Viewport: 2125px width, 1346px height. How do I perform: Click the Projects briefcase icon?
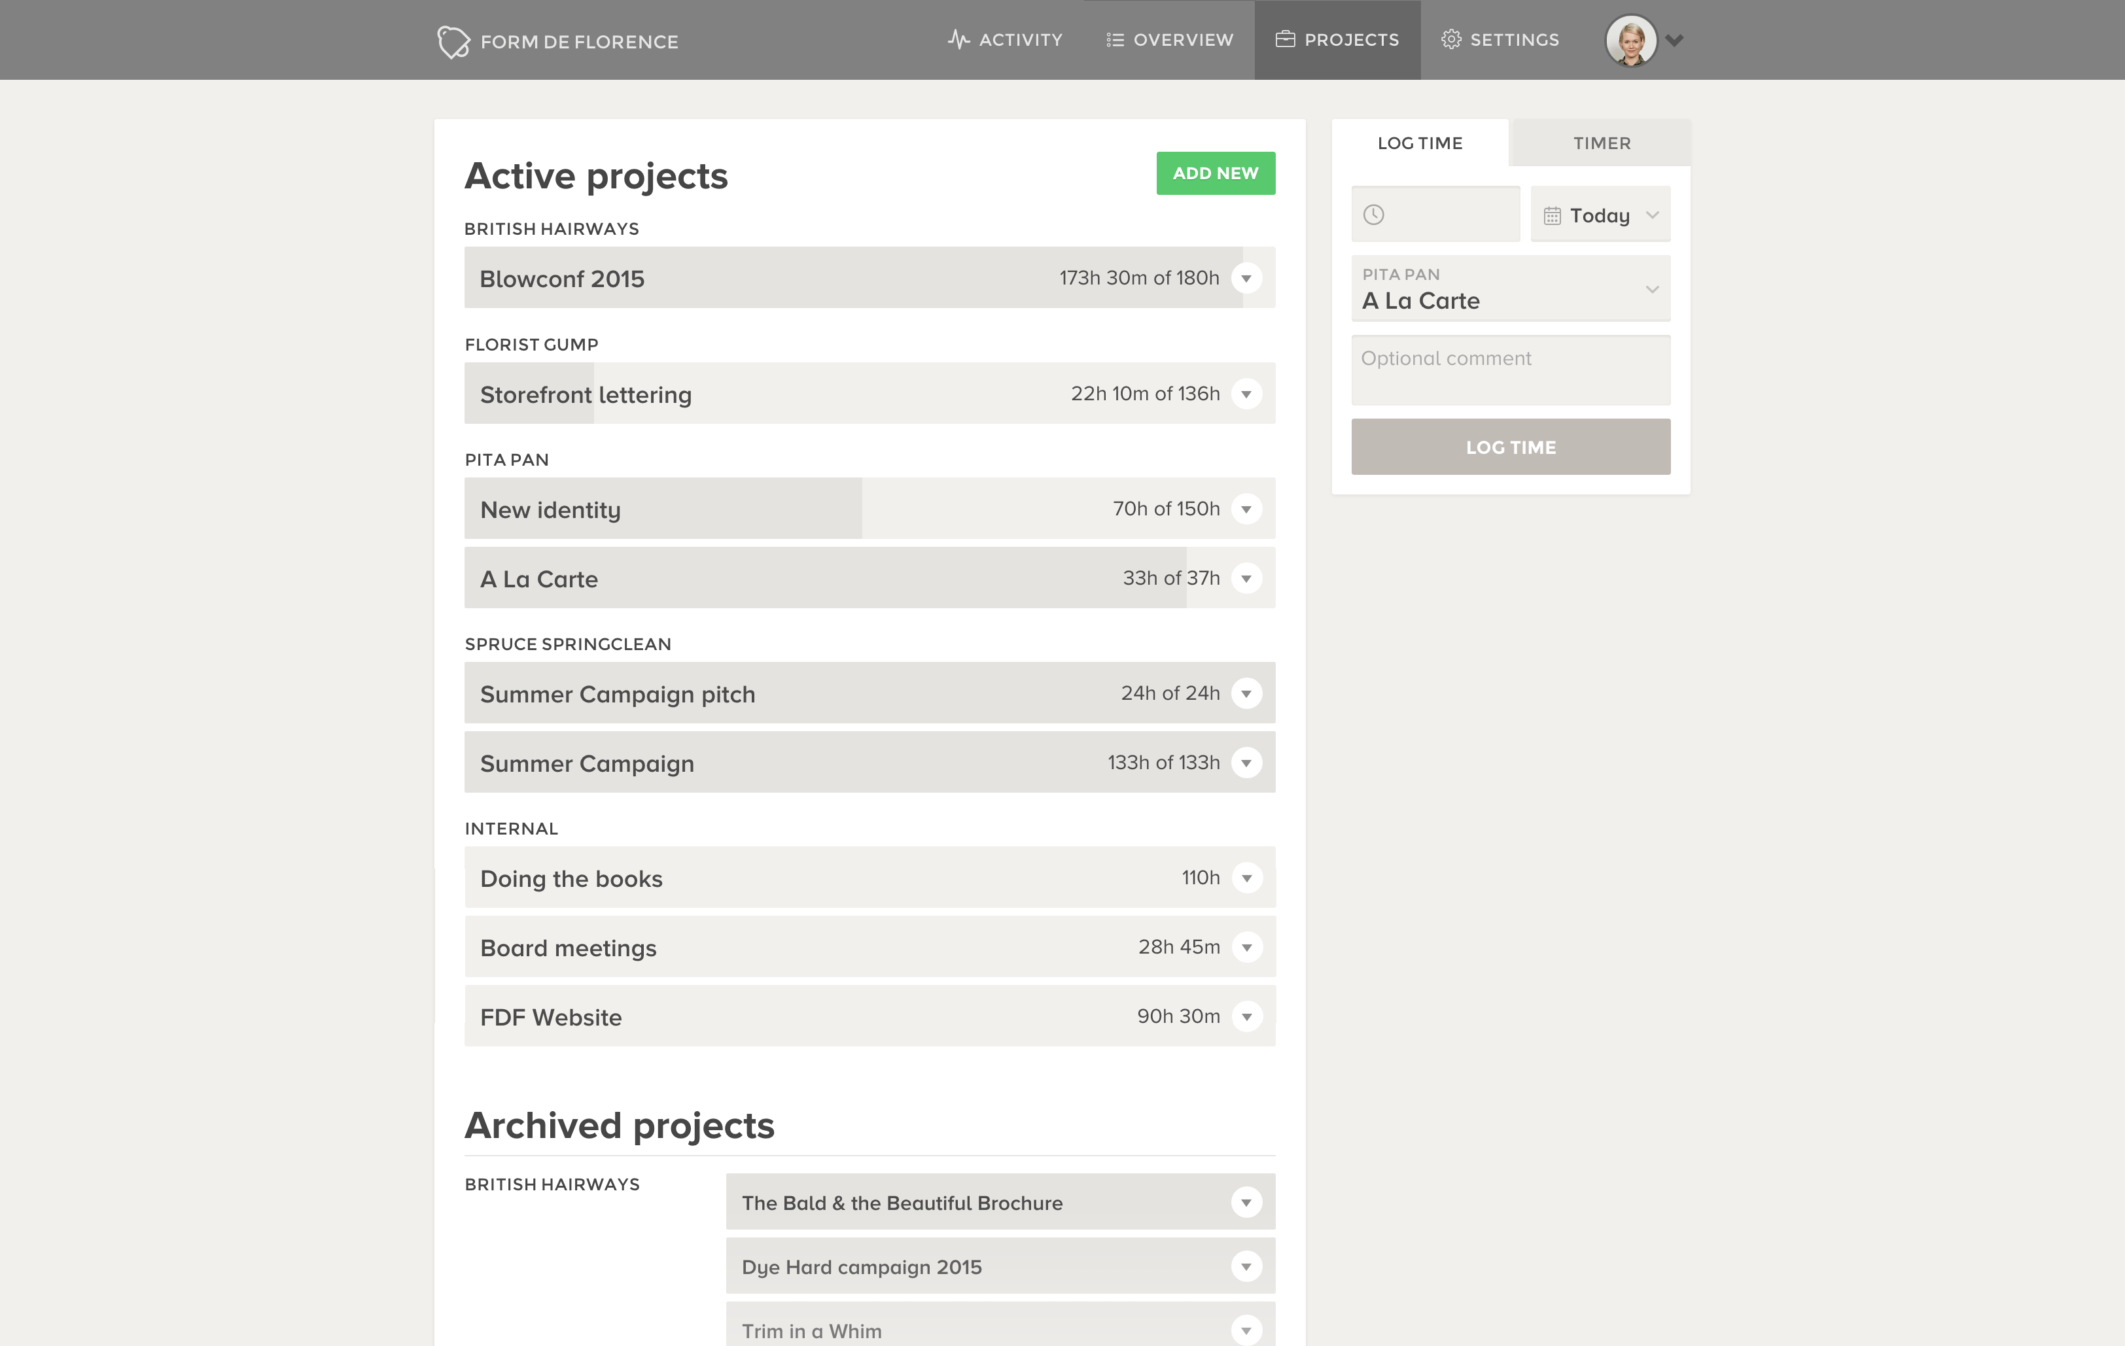tap(1285, 40)
